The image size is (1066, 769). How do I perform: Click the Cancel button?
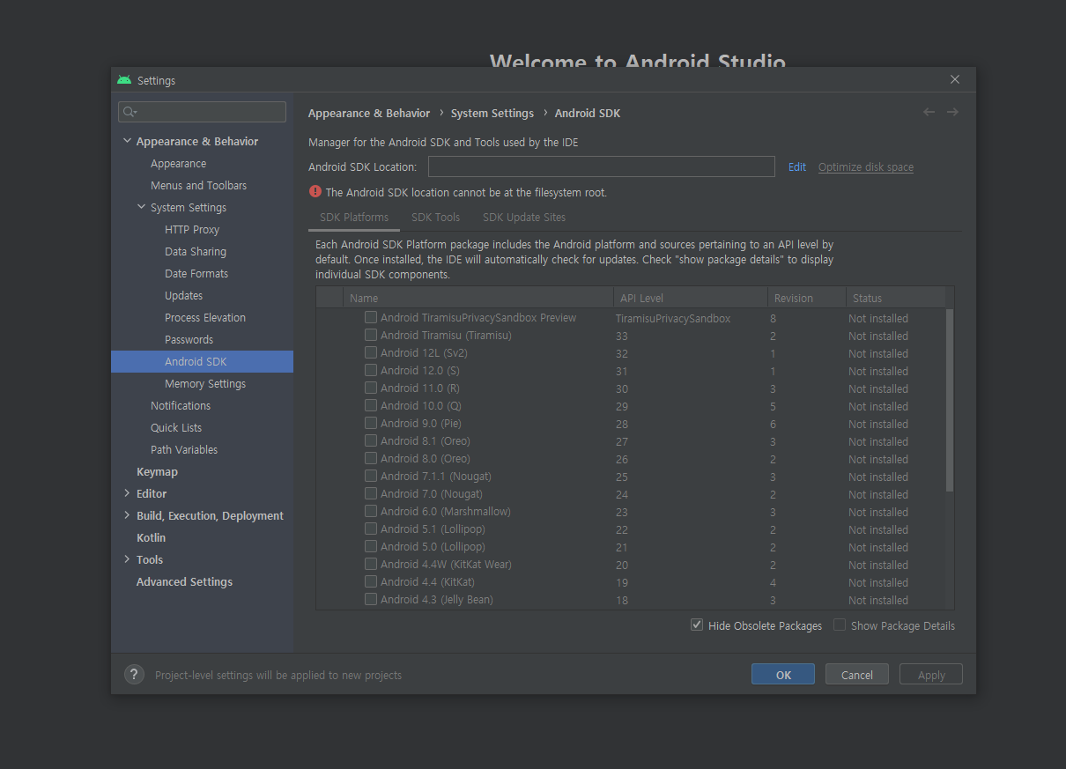pos(857,675)
